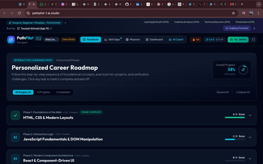Click the 4d streak flame badge
Screen dimensions: 263x164
(196, 39)
